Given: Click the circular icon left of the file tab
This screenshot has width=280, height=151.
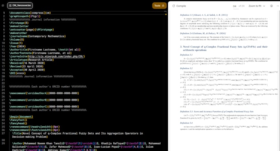Looking at the screenshot, I should (3, 5).
